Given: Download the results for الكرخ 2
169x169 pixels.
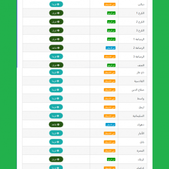Looking at the screenshot, I should click(56, 22).
